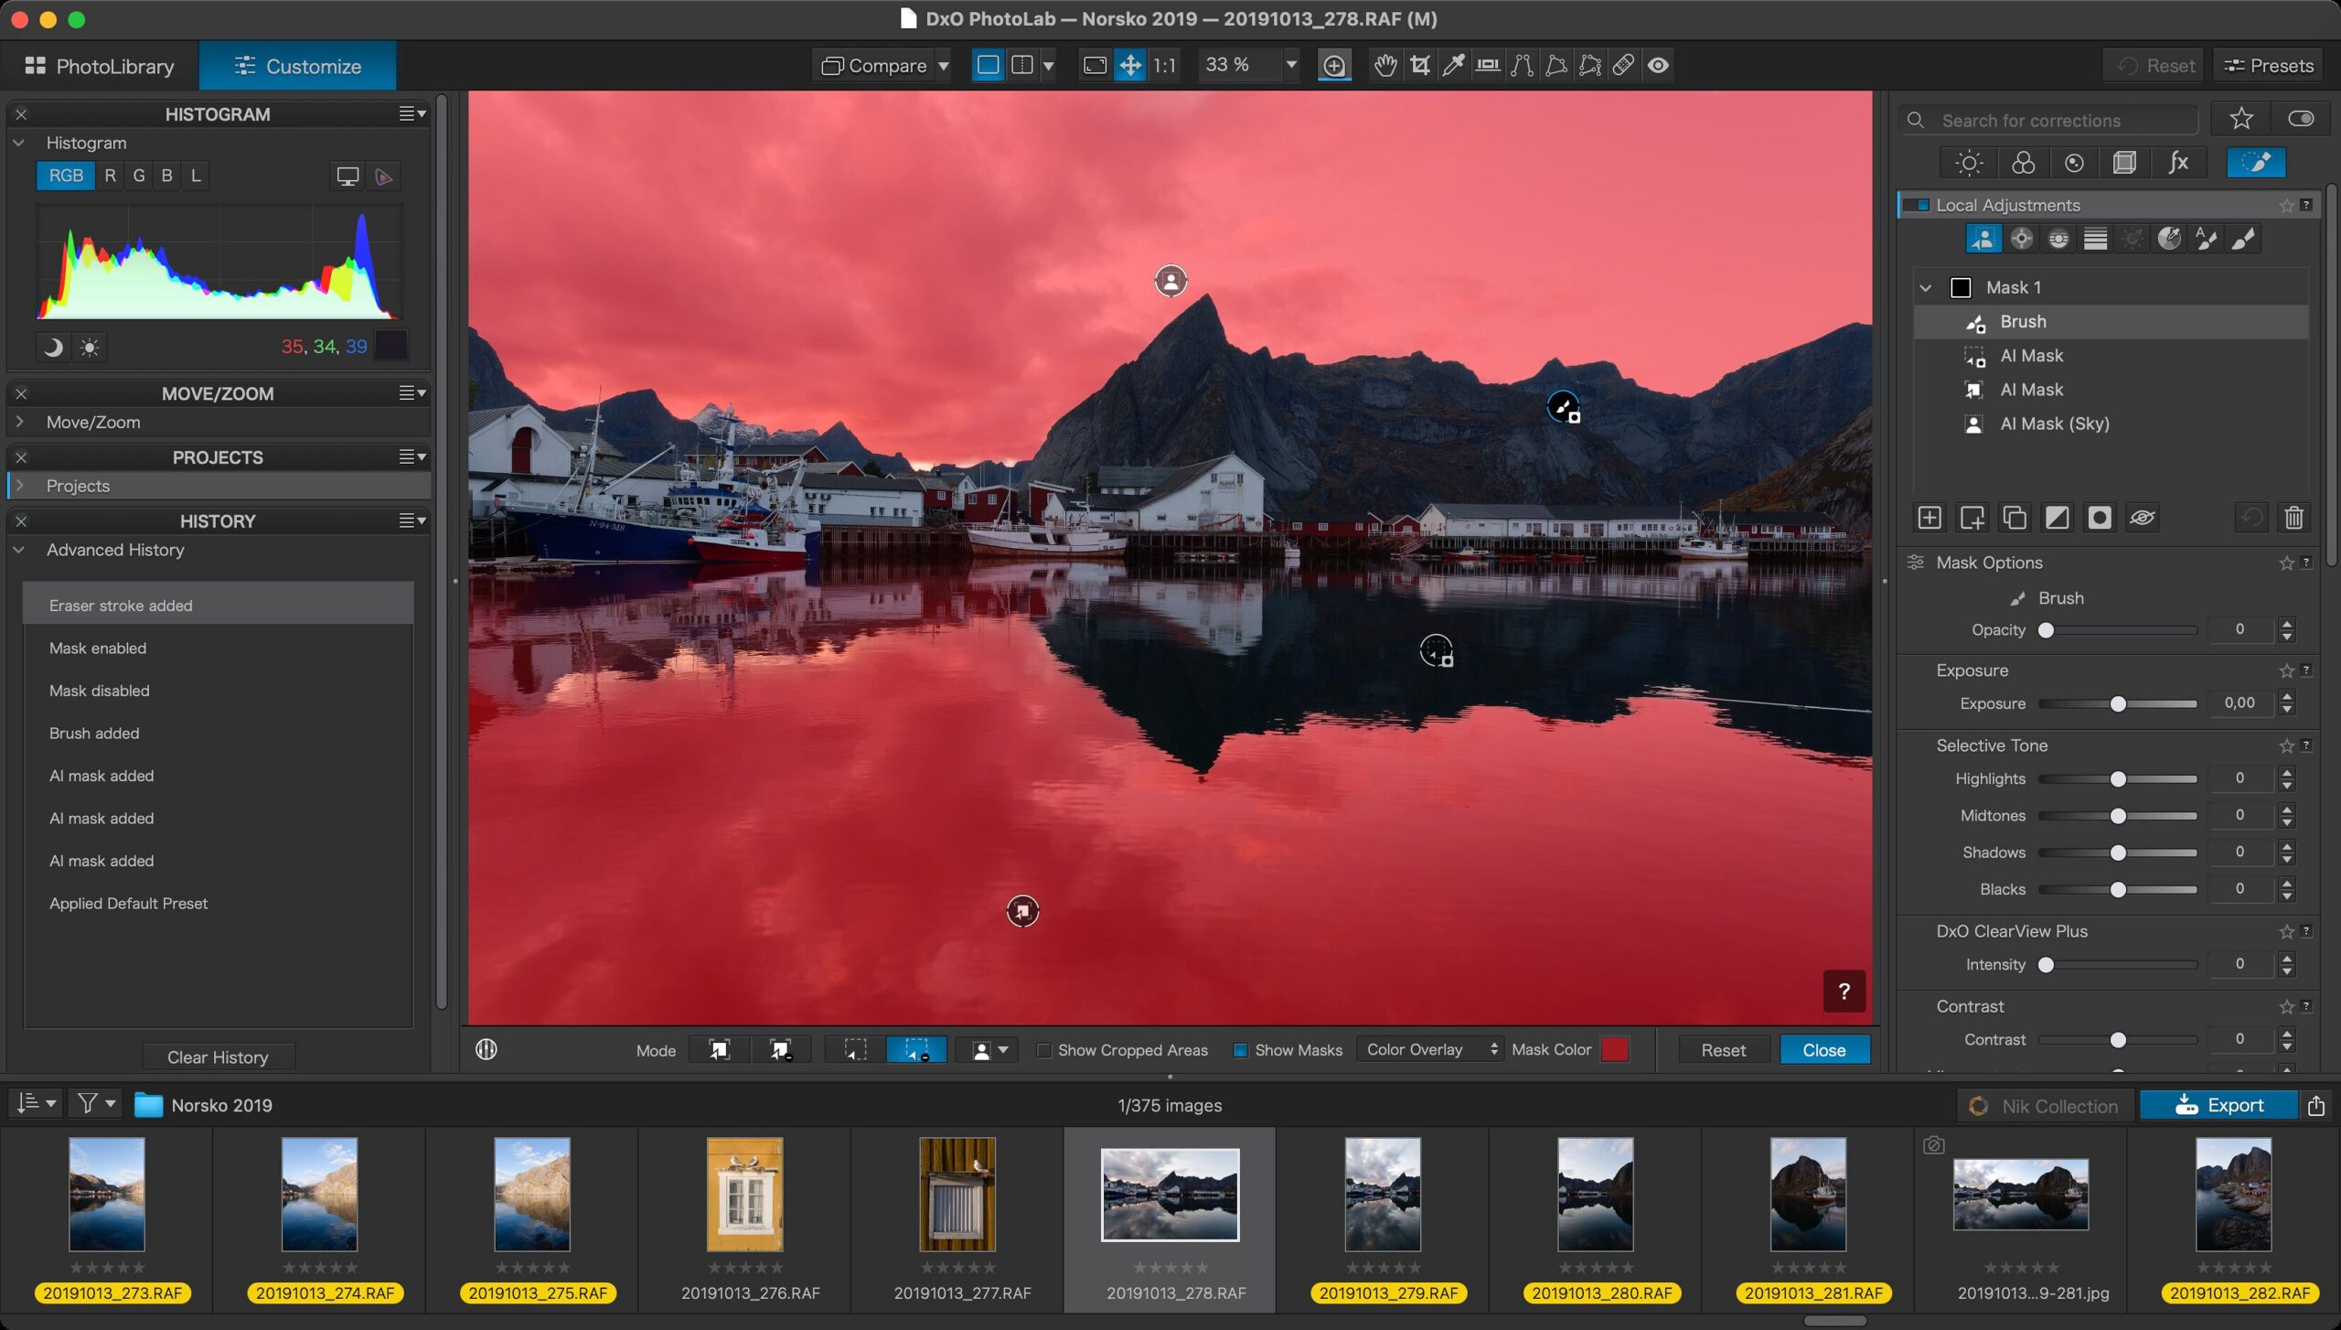Open the zoom percentage dropdown
Image resolution: width=2341 pixels, height=1330 pixels.
(1291, 65)
